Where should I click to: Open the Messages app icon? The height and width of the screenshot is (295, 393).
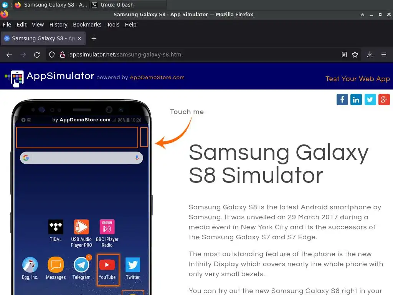click(x=56, y=268)
